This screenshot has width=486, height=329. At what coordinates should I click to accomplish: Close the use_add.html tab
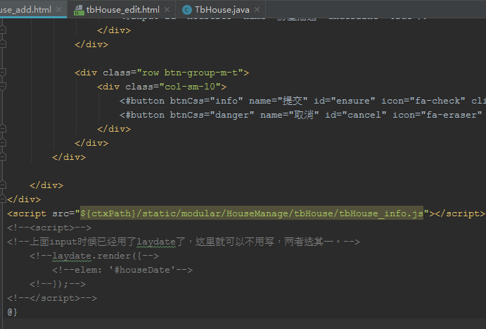(58, 10)
